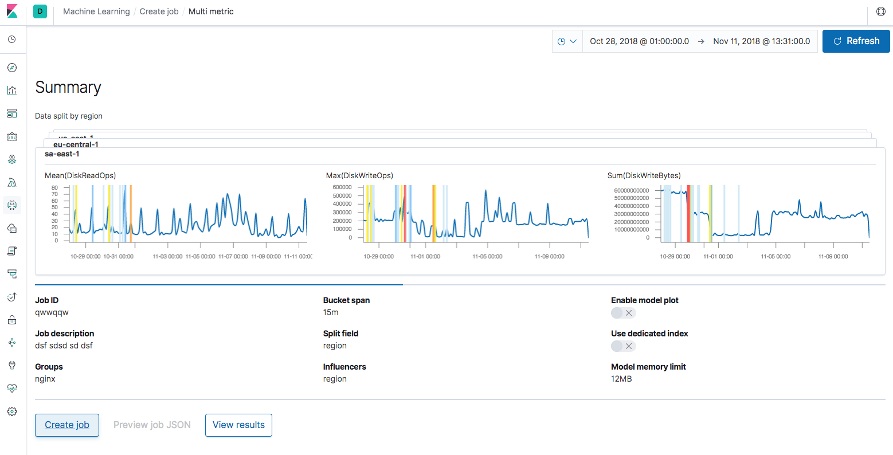
Task: Click Preview job JSON
Action: click(152, 425)
